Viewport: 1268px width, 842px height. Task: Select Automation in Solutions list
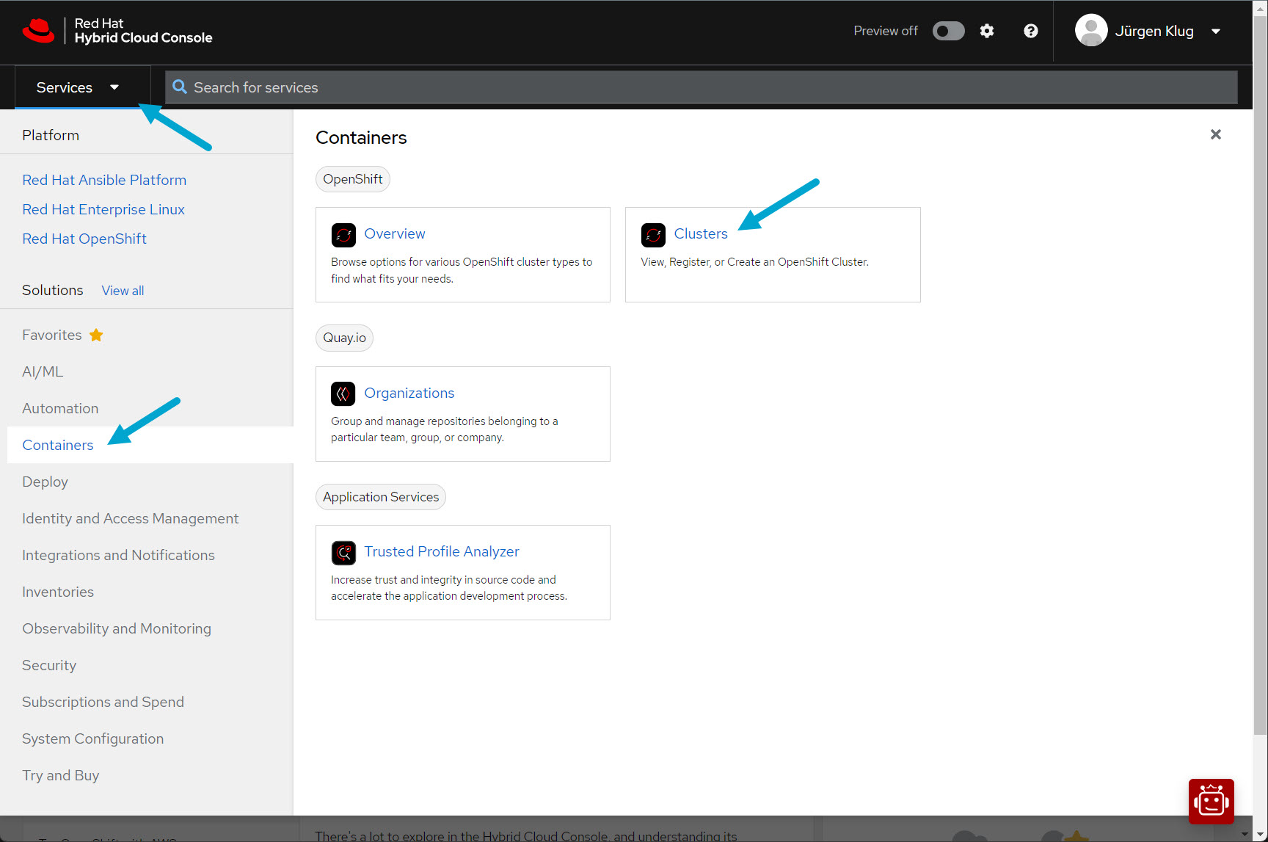tap(60, 408)
